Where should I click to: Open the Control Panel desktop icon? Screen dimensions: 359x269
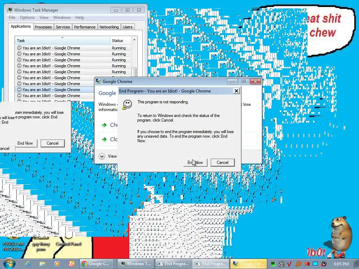(x=68, y=241)
